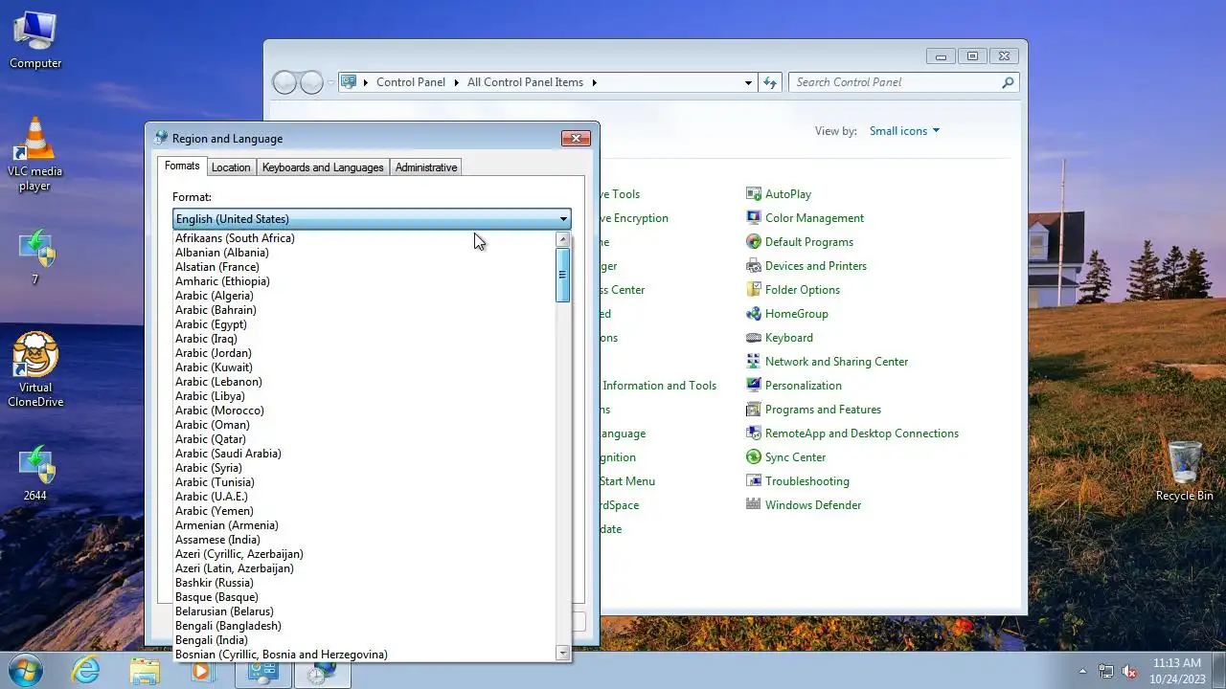Click the All Control Panel Items breadcrumb
The image size is (1226, 689).
525,82
